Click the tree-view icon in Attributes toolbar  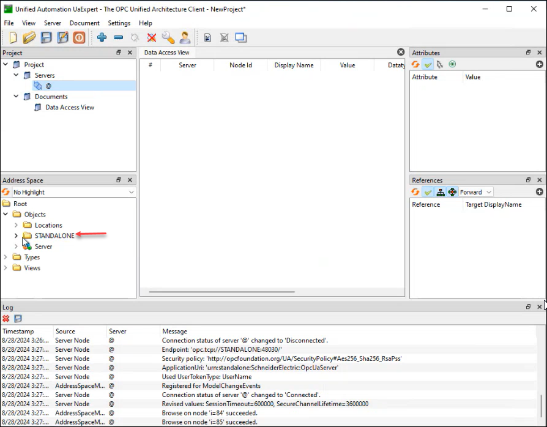point(439,64)
